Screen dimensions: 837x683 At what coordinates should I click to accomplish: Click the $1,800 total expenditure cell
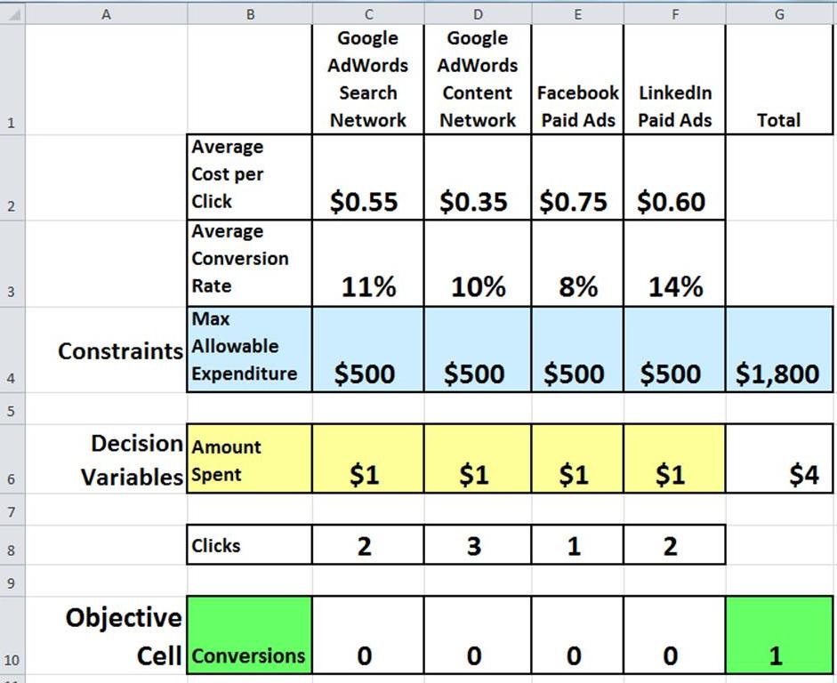click(x=779, y=350)
